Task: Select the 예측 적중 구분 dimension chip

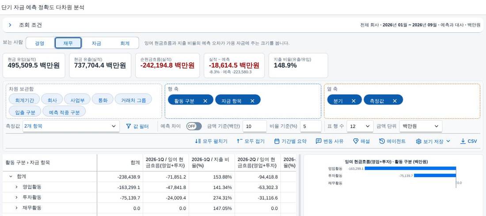Action: 64,112
